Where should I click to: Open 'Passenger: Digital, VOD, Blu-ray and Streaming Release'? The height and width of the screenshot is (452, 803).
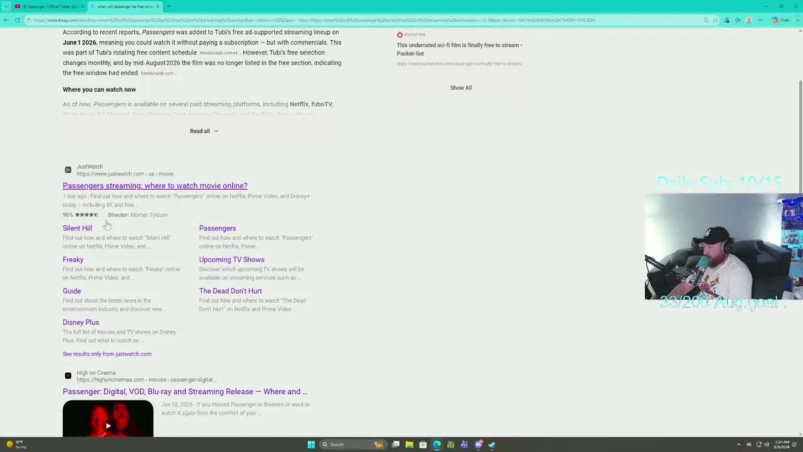[x=185, y=392]
